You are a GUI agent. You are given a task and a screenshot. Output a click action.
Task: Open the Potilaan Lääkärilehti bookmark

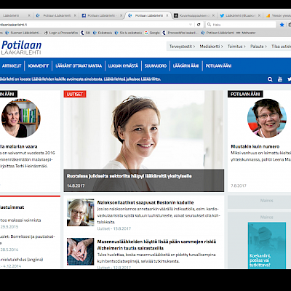coord(218,33)
